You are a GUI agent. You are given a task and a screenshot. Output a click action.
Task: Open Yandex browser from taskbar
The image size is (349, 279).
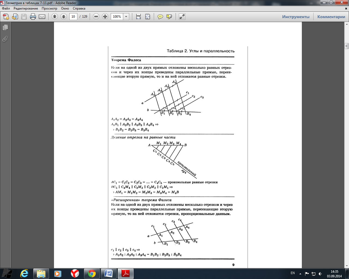[x=75, y=274]
